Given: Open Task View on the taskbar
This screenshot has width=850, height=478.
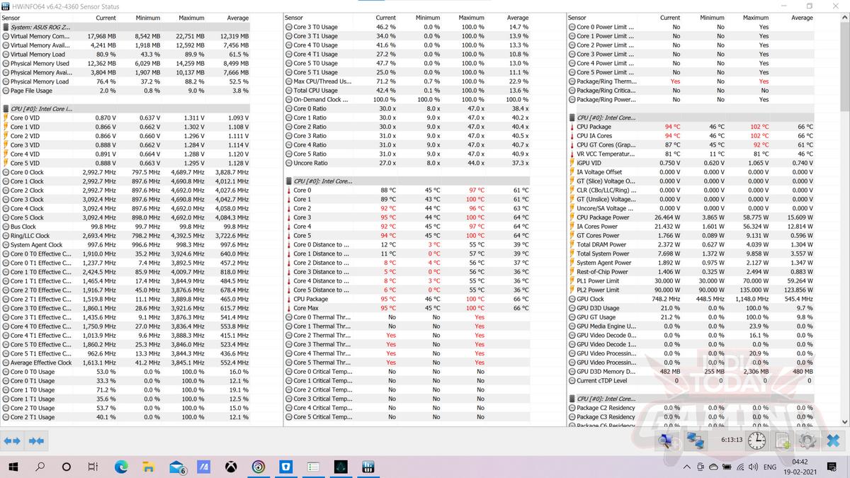Looking at the screenshot, I should point(93,467).
